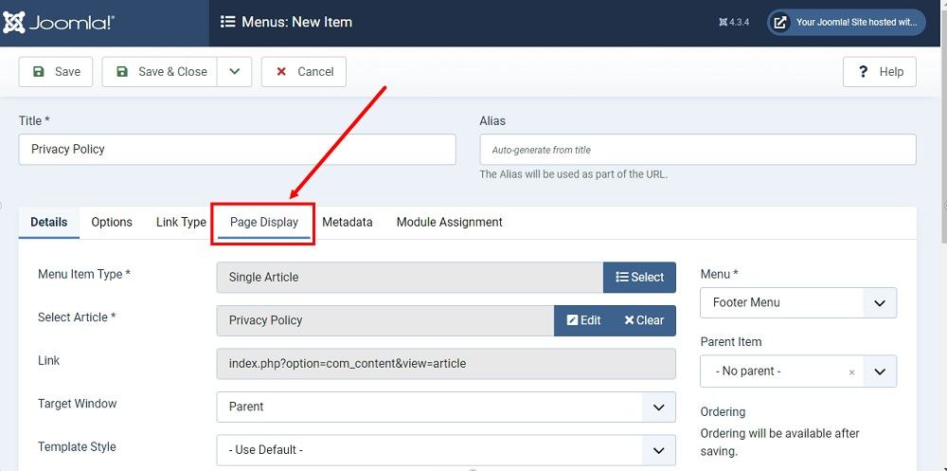Viewport: 947px width, 471px height.
Task: Click the Save button
Action: coord(56,72)
